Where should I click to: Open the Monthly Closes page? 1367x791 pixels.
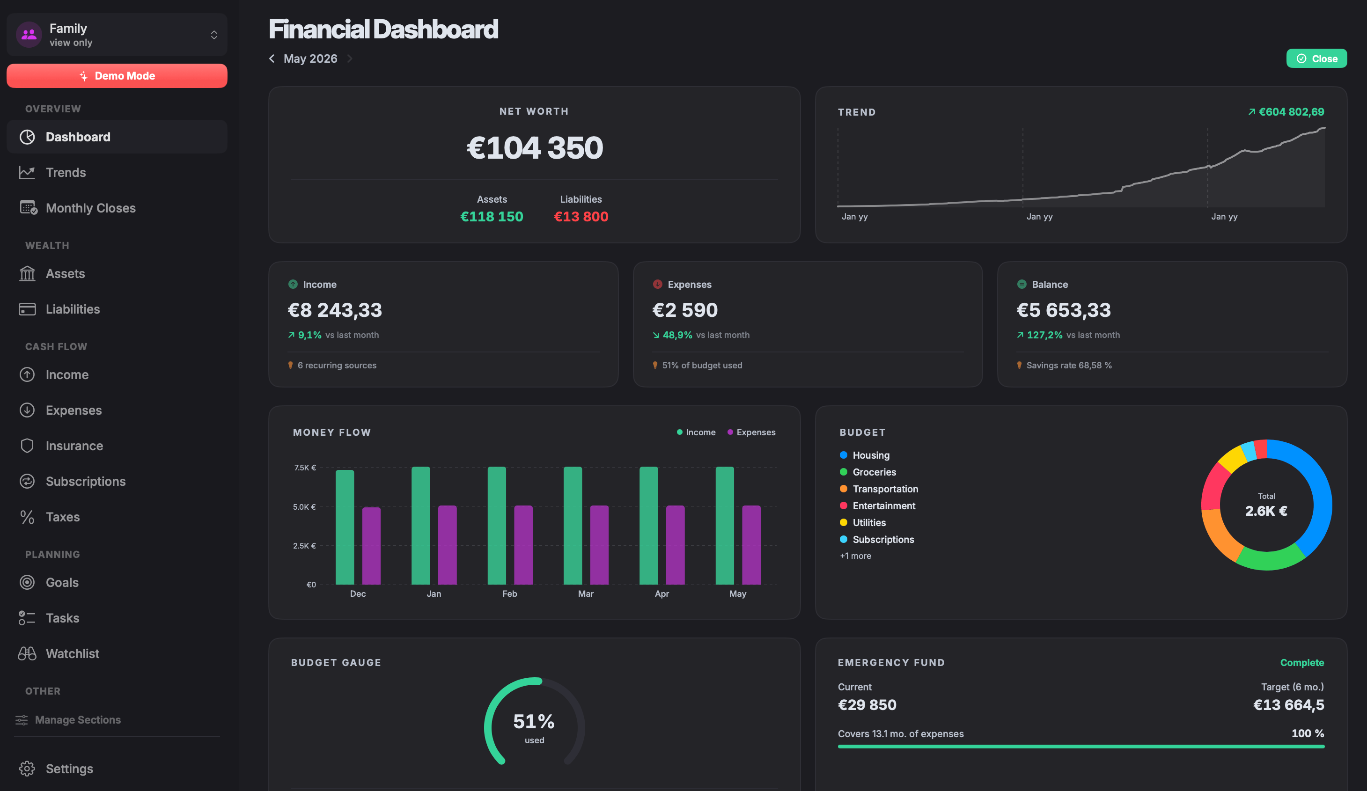(x=117, y=208)
